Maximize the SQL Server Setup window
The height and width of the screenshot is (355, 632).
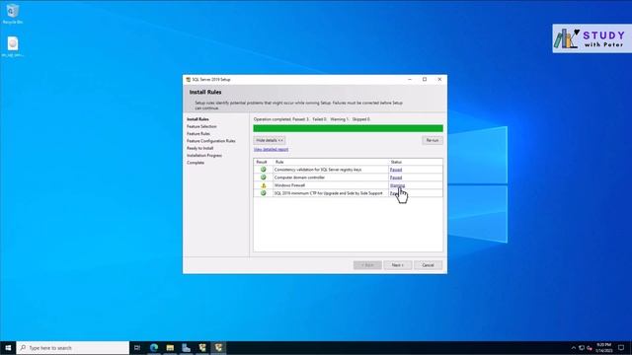pos(425,80)
